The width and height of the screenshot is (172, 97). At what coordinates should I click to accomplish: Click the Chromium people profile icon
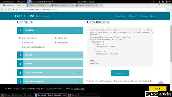pyautogui.click(x=160, y=5)
